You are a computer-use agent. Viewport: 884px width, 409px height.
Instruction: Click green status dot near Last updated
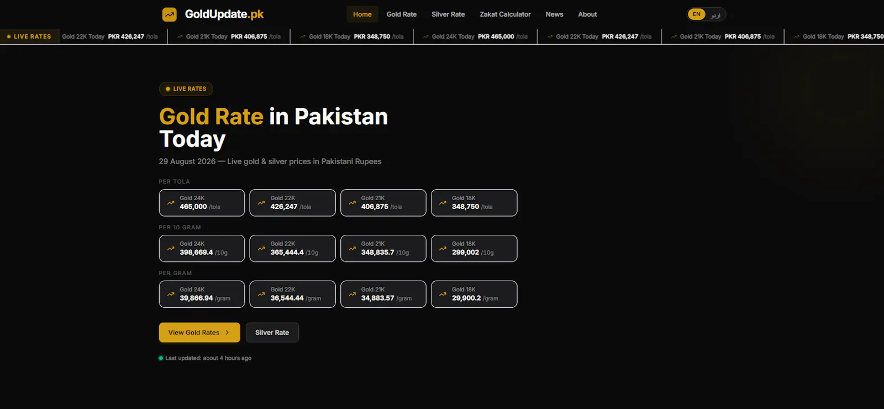161,358
